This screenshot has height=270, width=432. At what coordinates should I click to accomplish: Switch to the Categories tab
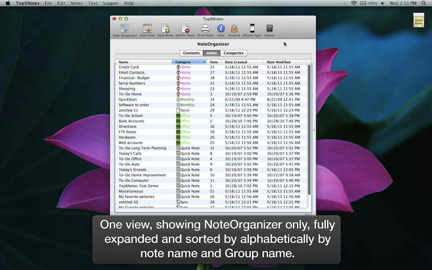click(x=233, y=53)
